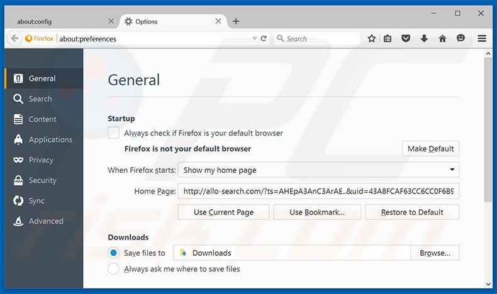The width and height of the screenshot is (497, 294).
Task: Click the Make Default button
Action: [x=430, y=149]
